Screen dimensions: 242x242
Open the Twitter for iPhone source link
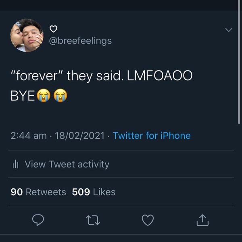tap(152, 136)
